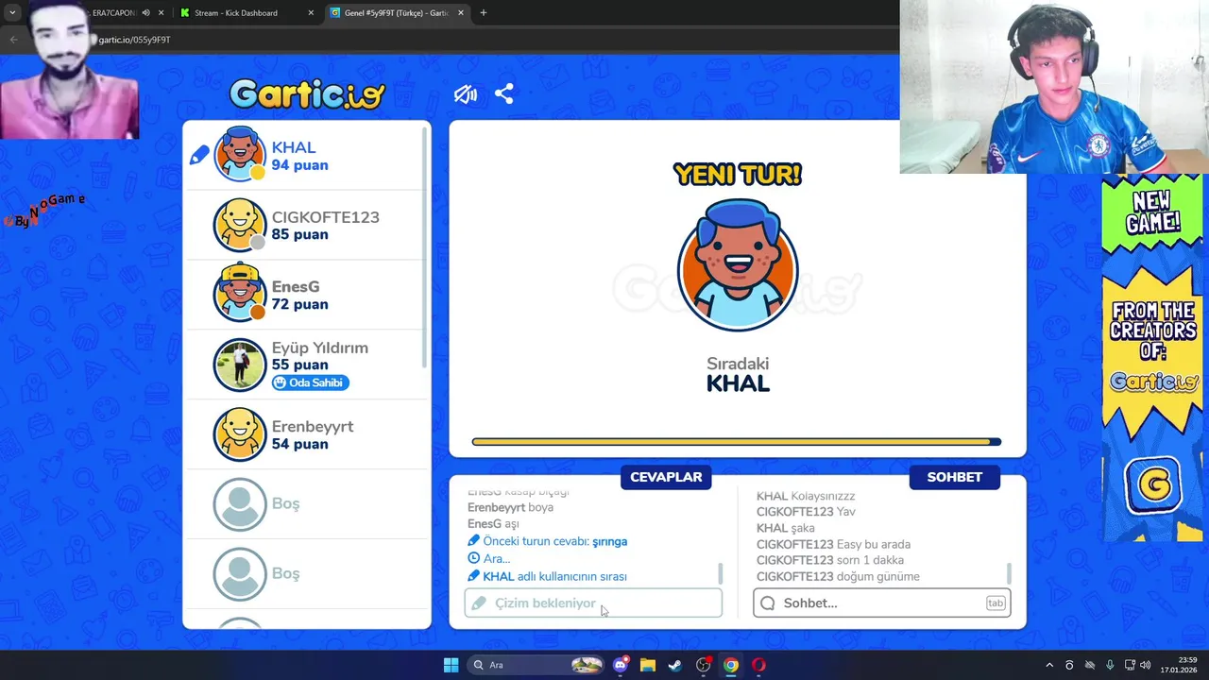Image resolution: width=1209 pixels, height=680 pixels.
Task: Click Erenbeyyrt's avatar in player list
Action: tap(240, 434)
